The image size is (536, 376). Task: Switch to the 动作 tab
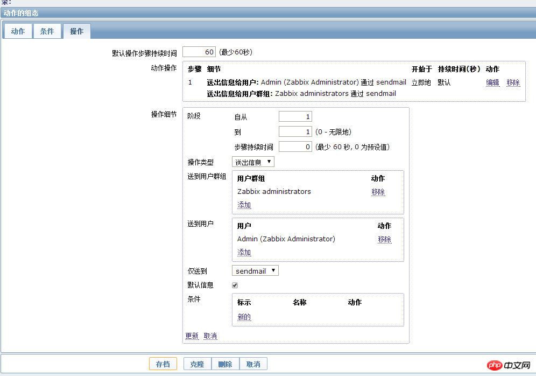(x=18, y=31)
